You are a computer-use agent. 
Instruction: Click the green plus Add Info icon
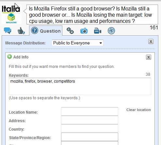[9, 57]
